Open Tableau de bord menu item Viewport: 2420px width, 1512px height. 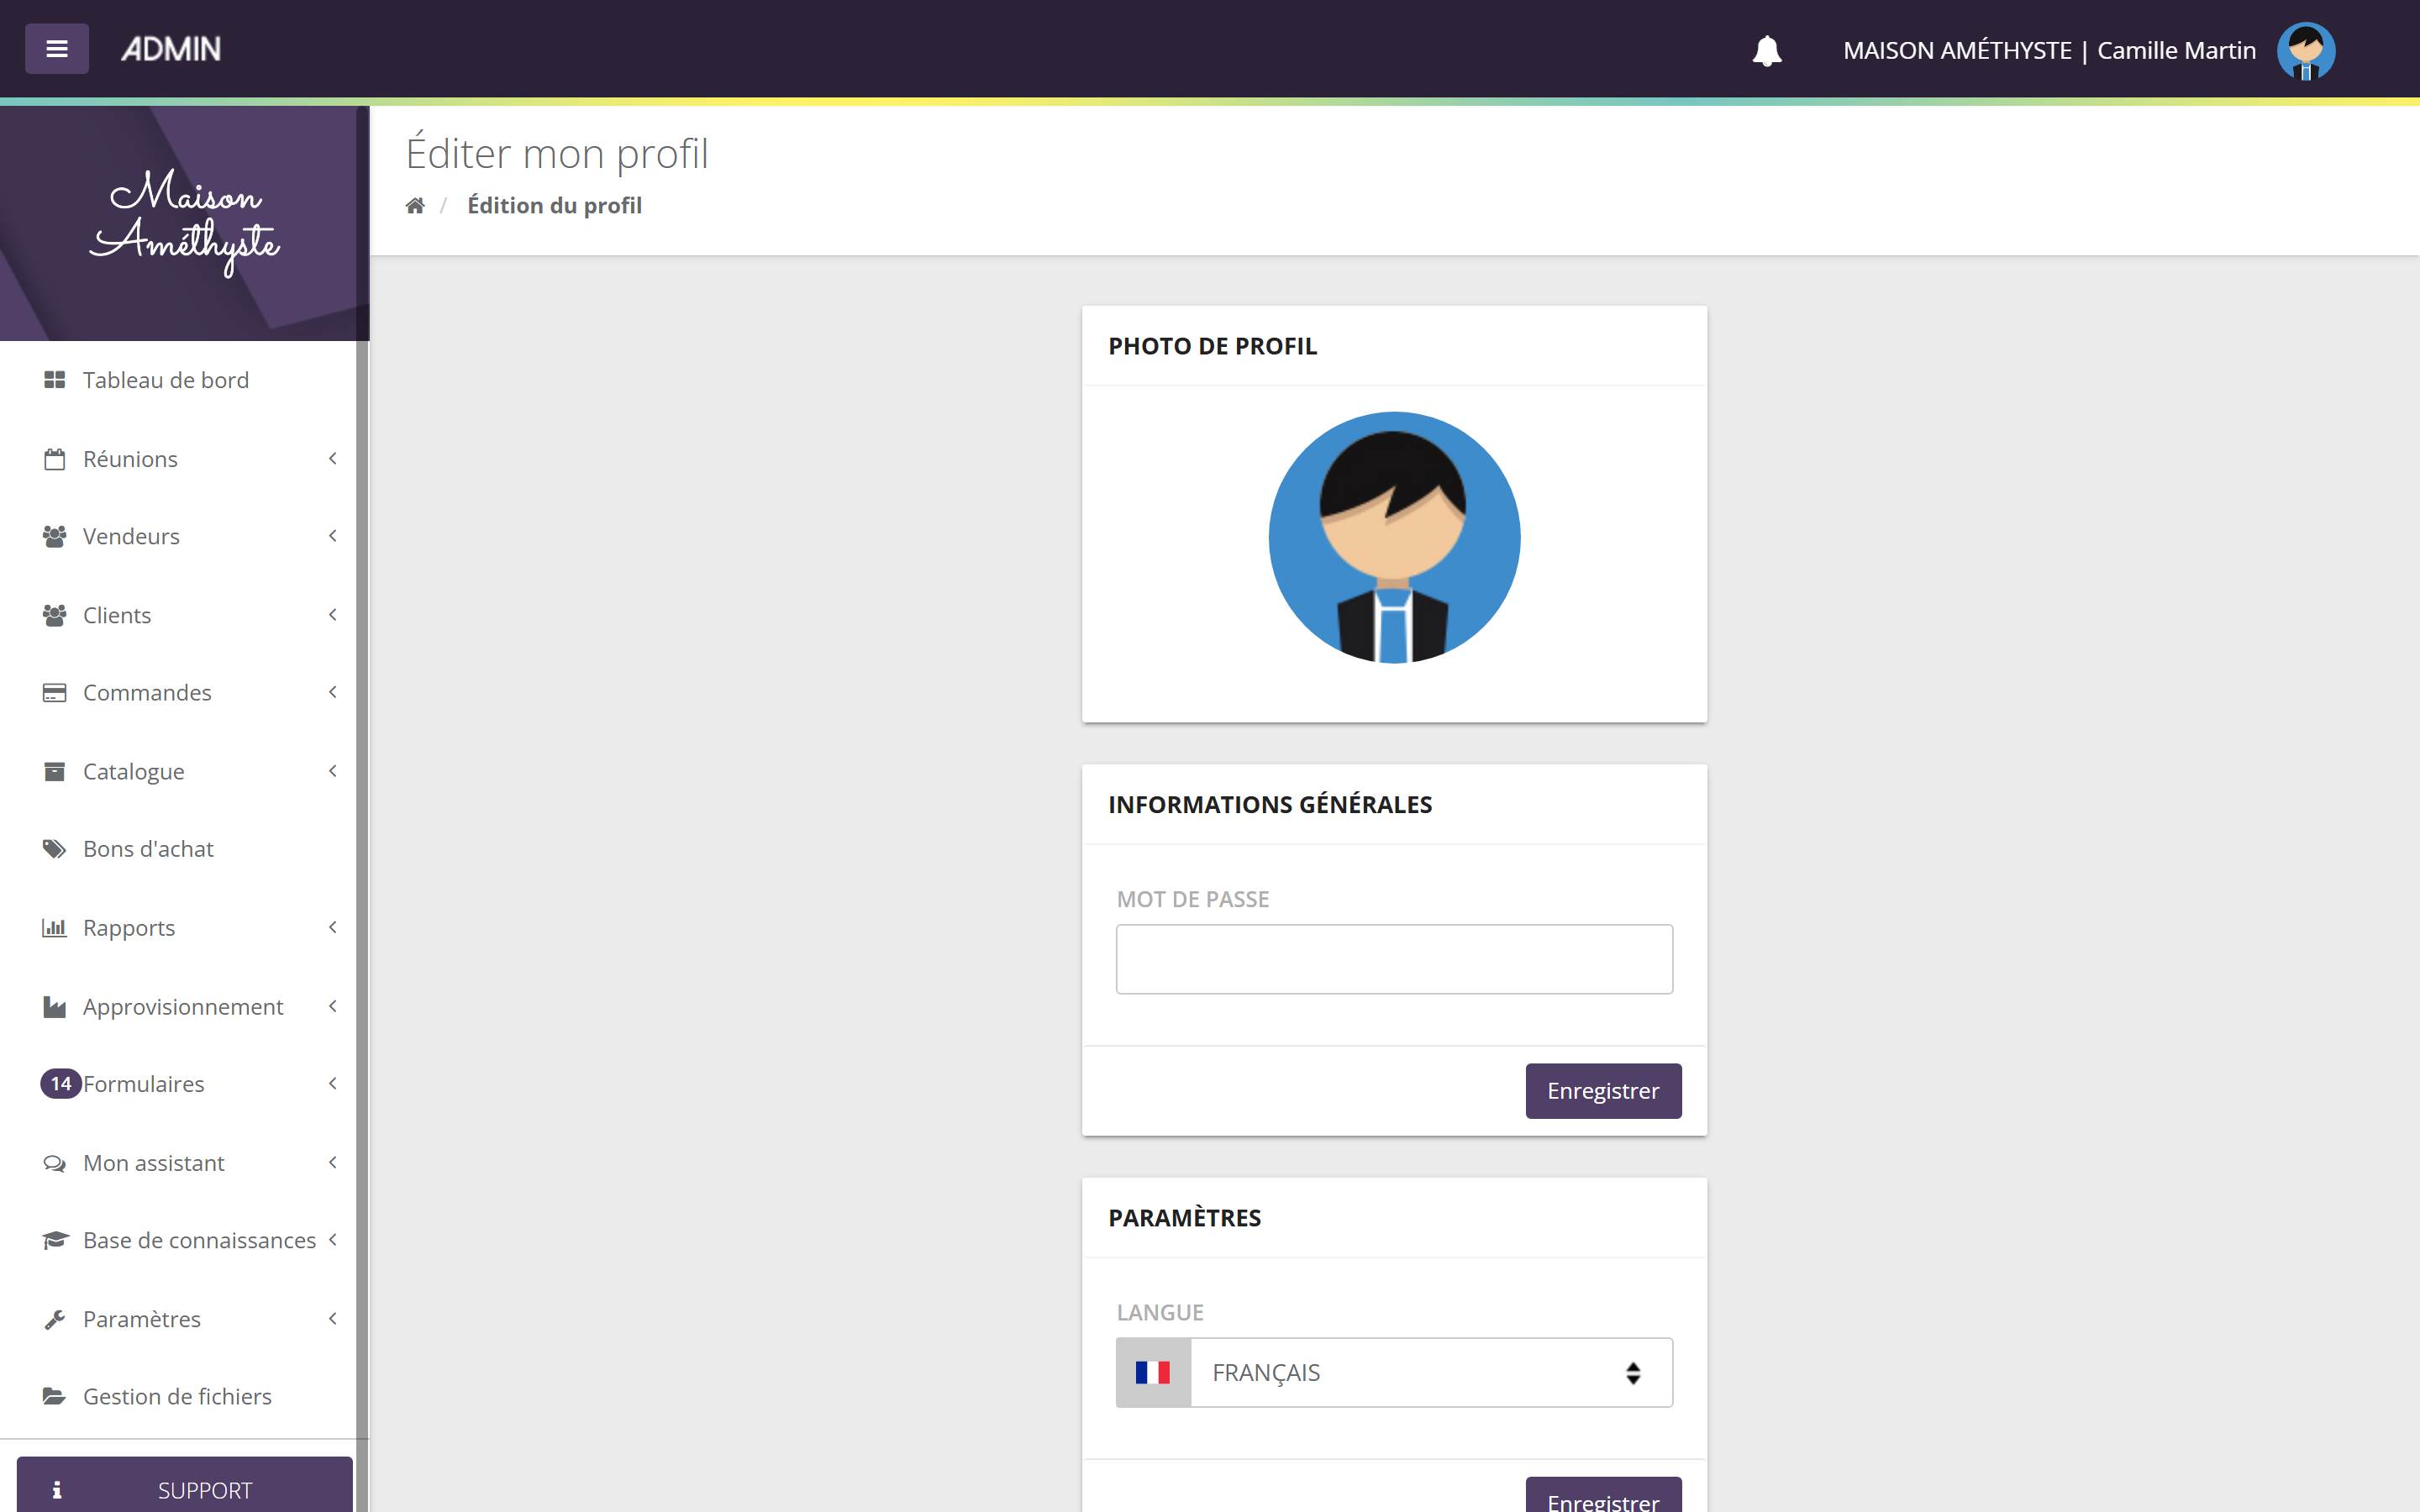(178, 380)
